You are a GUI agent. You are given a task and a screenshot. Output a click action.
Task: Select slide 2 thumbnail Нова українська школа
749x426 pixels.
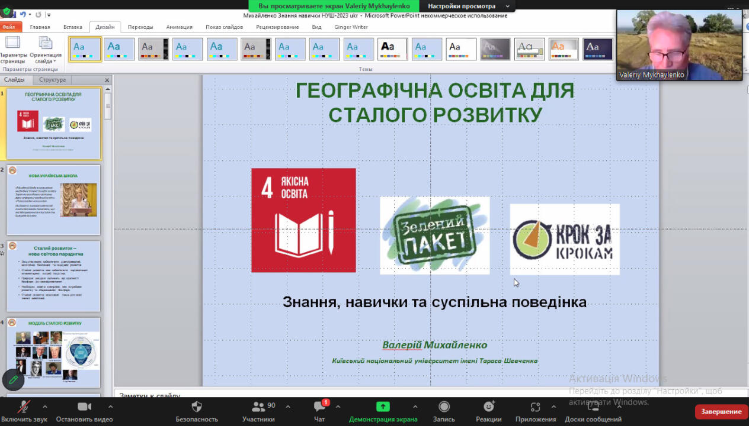pos(53,200)
